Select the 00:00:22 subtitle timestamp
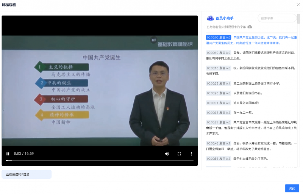This screenshot has height=195, width=303. (212, 83)
